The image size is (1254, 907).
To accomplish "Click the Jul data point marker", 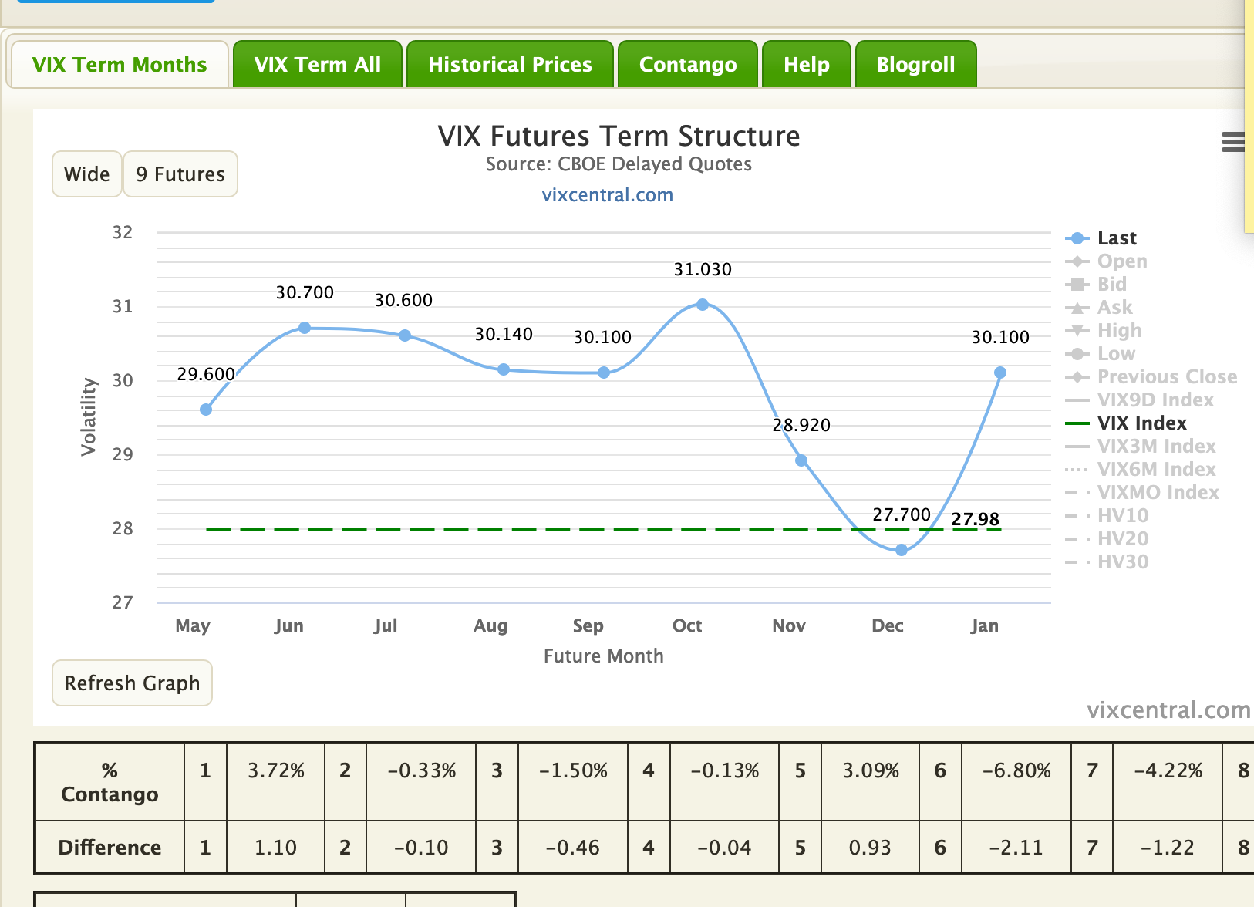I will tap(405, 335).
